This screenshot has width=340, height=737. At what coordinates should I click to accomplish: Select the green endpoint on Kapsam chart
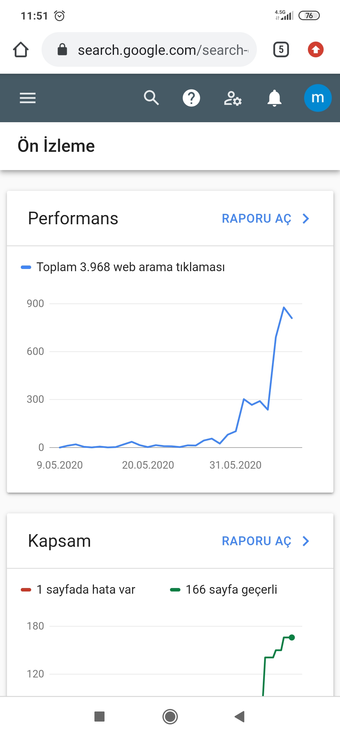click(x=292, y=637)
